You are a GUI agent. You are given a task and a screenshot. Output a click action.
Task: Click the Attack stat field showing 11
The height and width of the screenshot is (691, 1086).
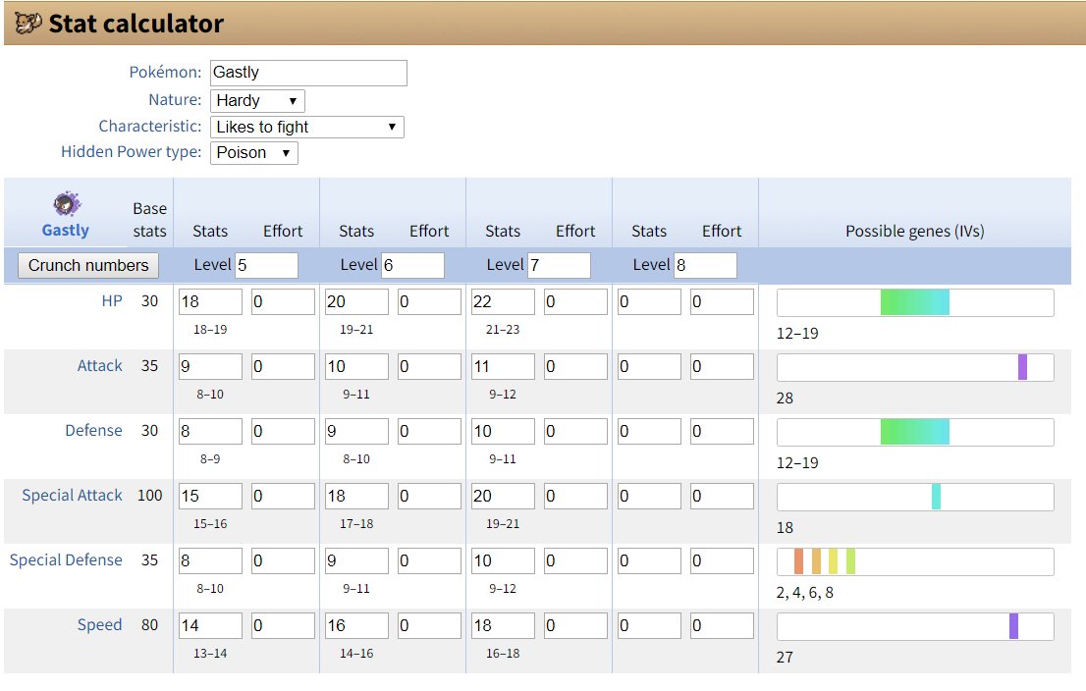503,366
